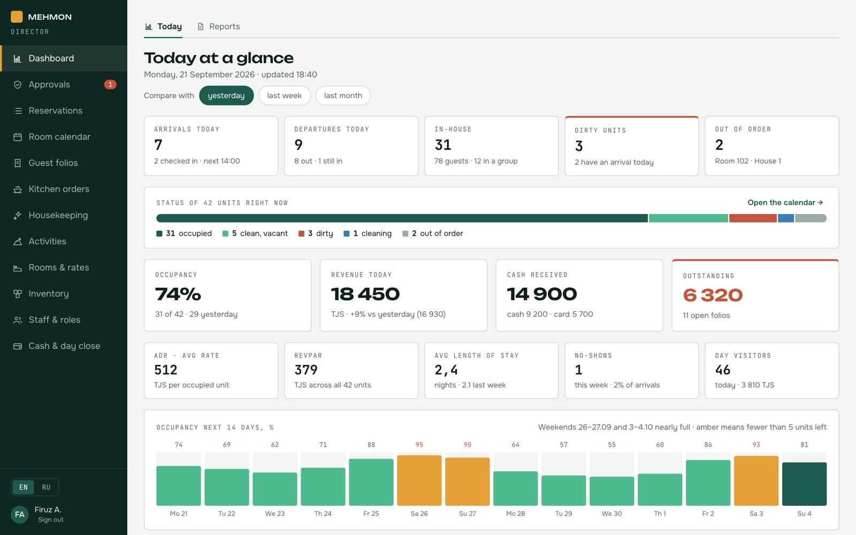The image size is (856, 535).
Task: Click "cash 9 200 · card 5 700" text
Action: pyautogui.click(x=550, y=315)
